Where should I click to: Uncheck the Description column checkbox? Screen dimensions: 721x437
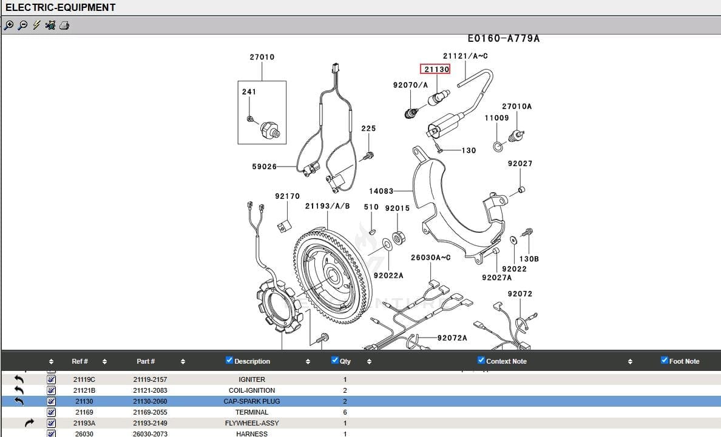point(229,361)
